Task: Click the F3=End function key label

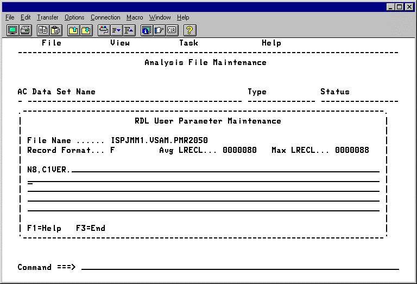Action: pos(91,228)
